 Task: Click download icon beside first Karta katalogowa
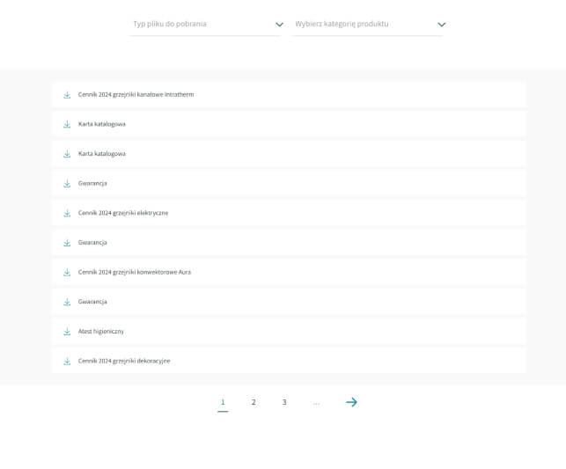[67, 124]
